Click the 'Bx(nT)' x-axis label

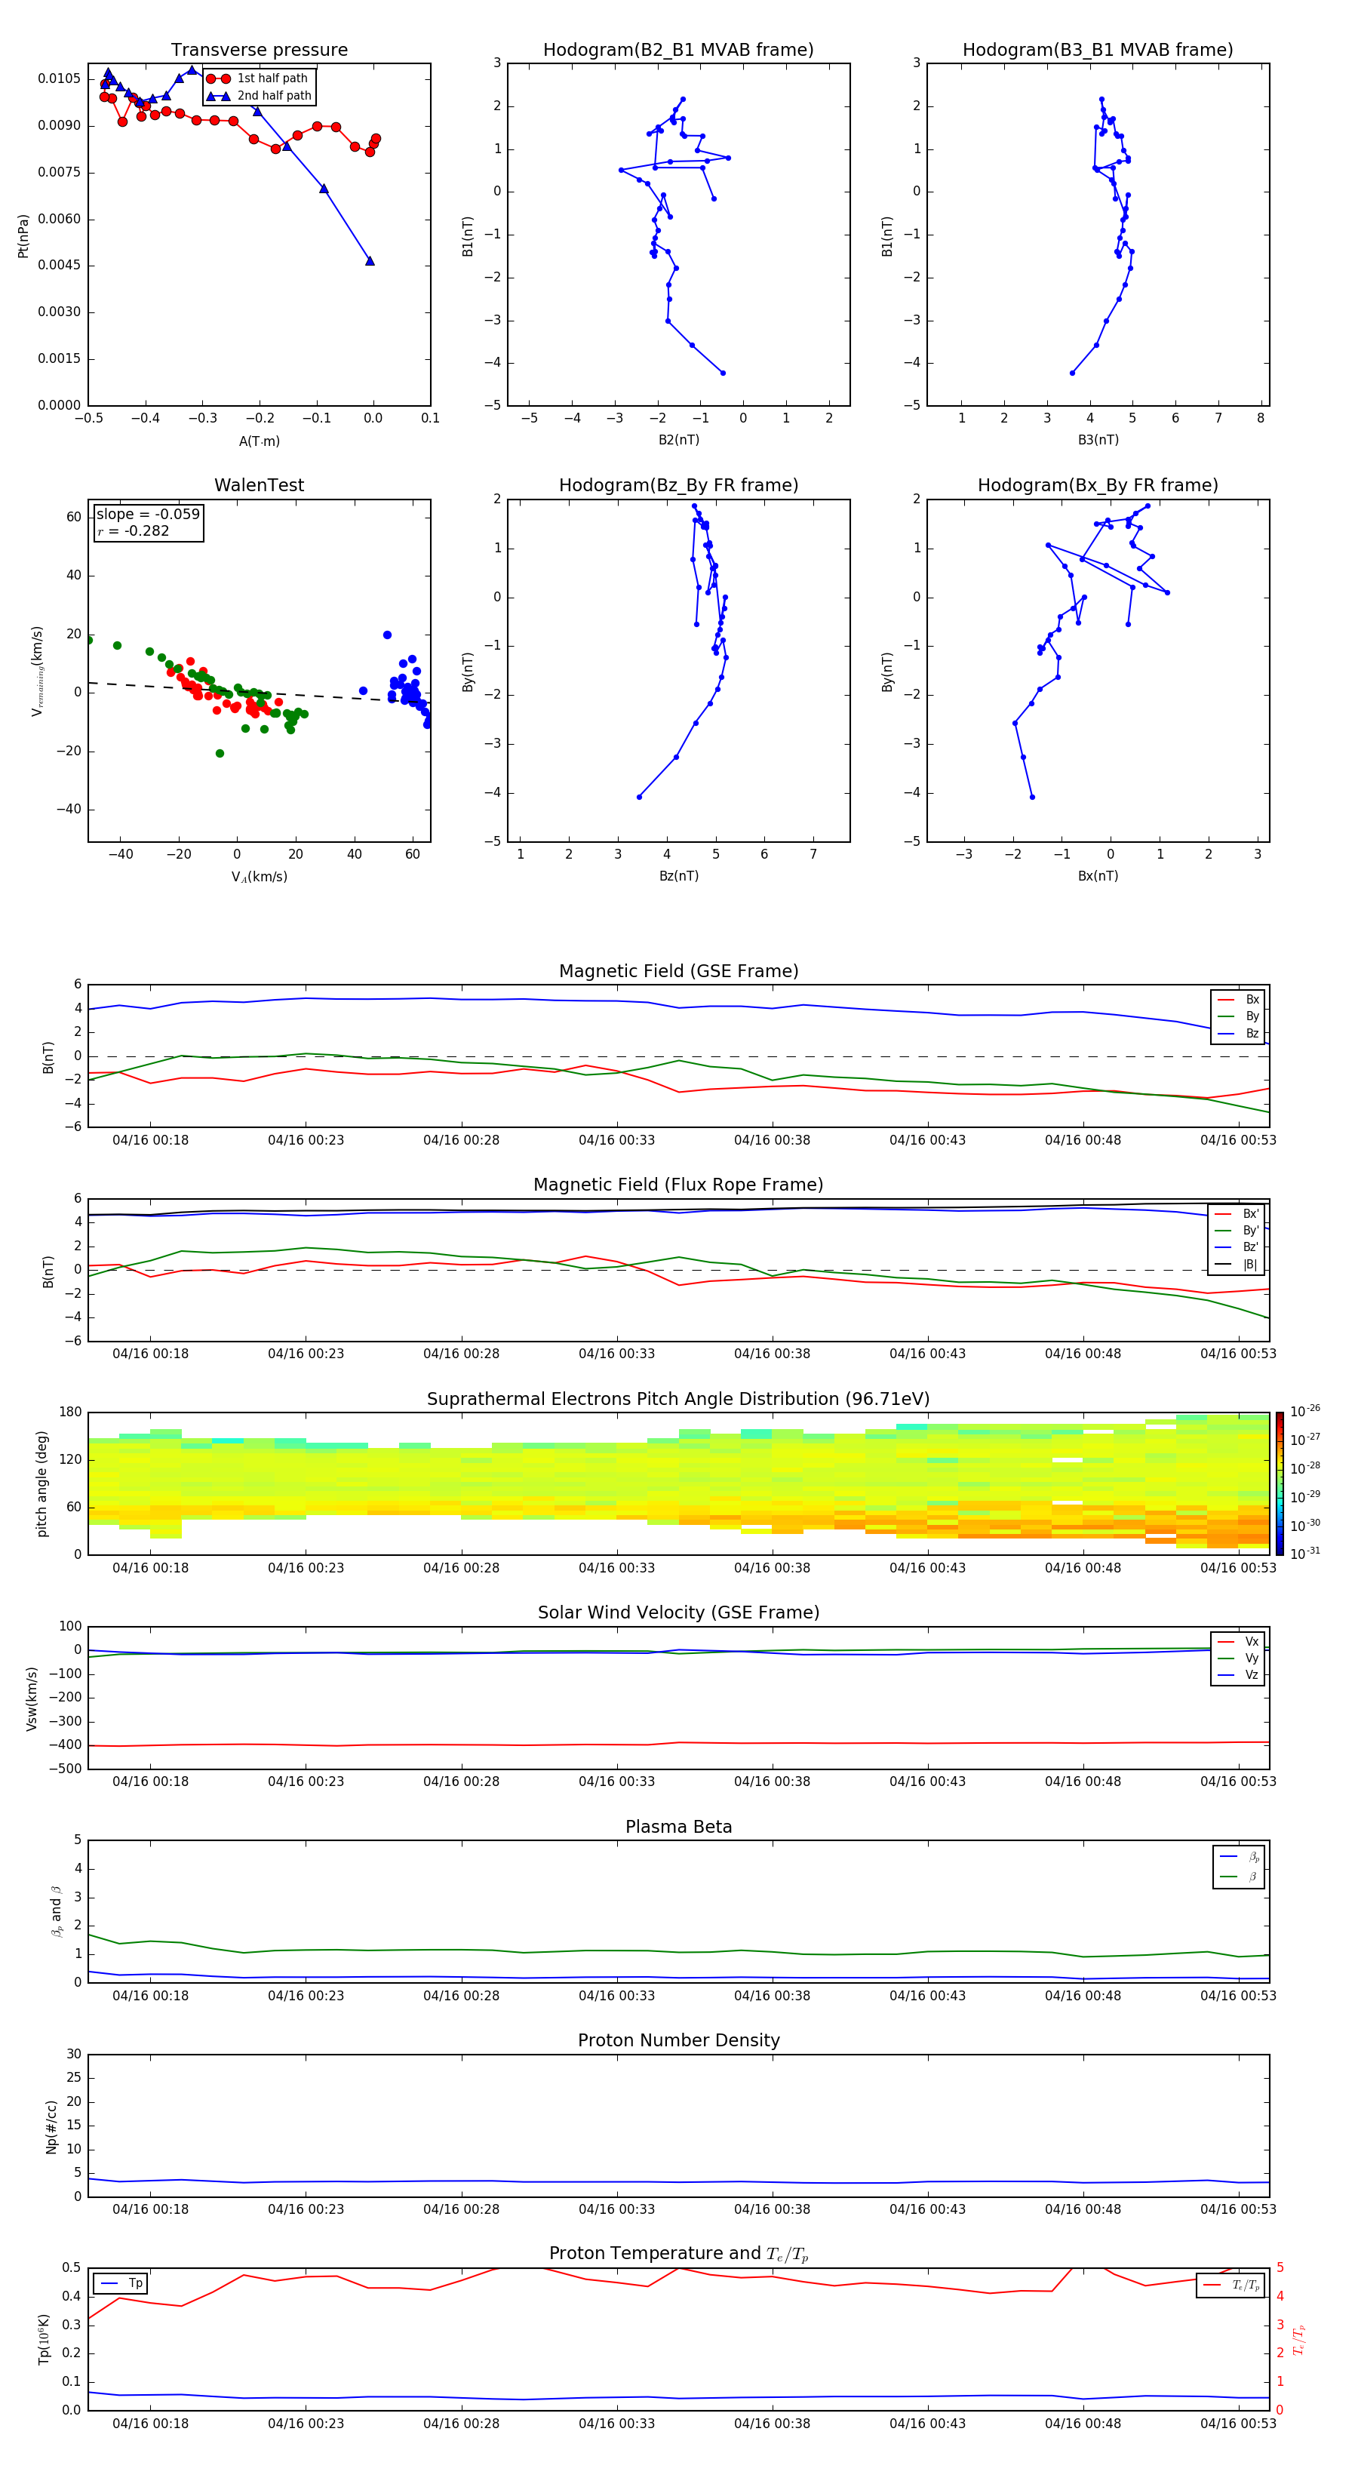(1098, 876)
